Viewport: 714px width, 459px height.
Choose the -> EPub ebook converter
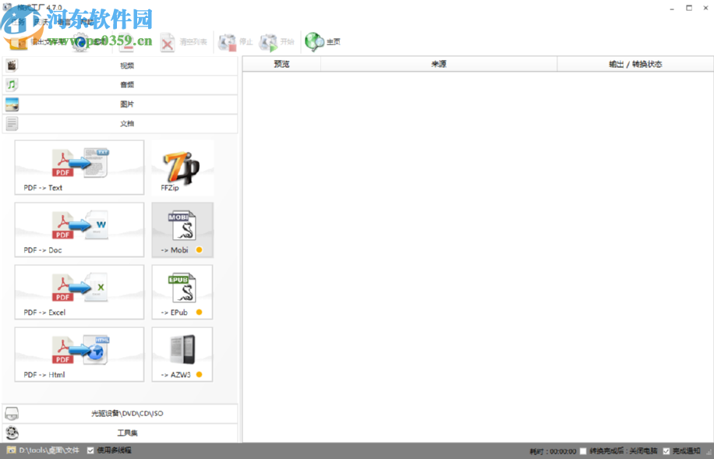[x=182, y=292]
